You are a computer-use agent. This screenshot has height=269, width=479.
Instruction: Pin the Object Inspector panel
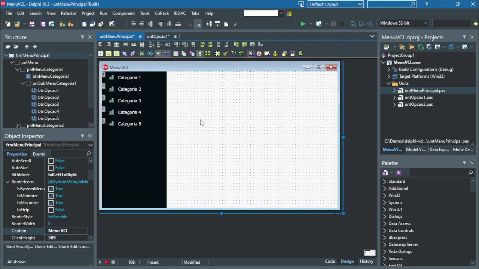82,136
